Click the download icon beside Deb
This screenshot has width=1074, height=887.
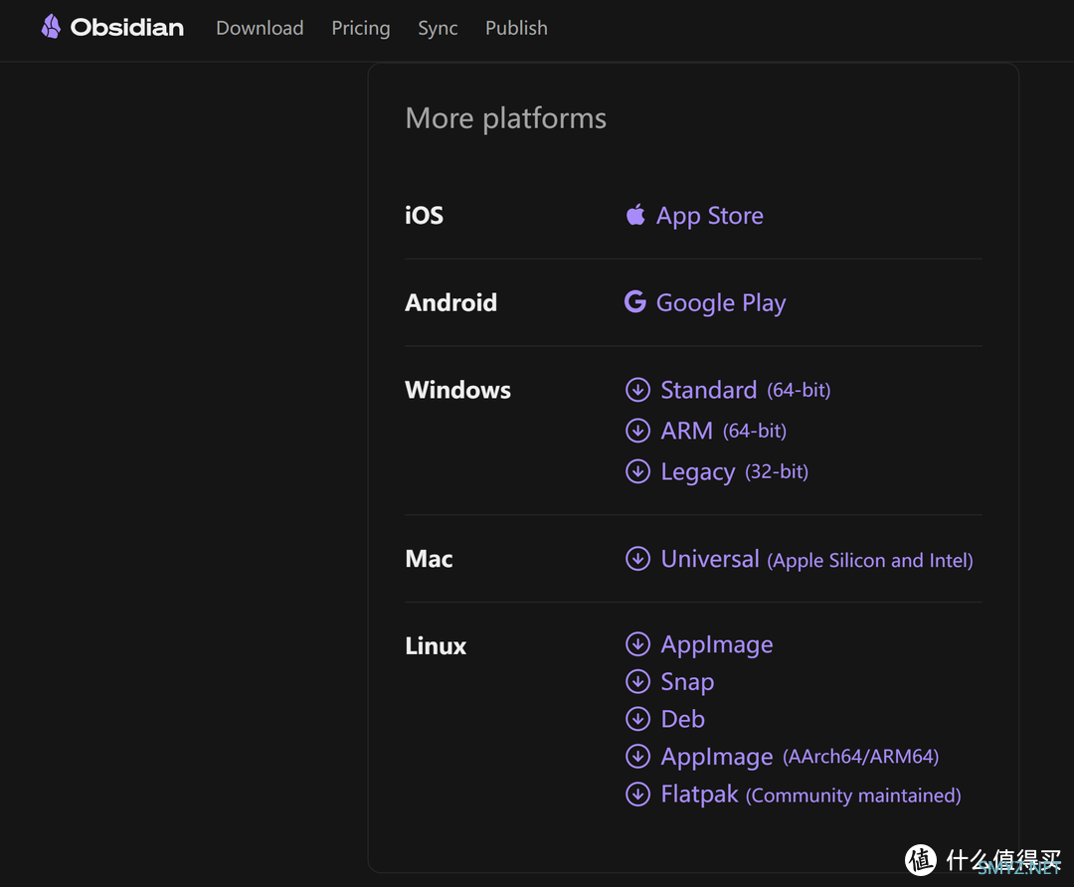[637, 719]
